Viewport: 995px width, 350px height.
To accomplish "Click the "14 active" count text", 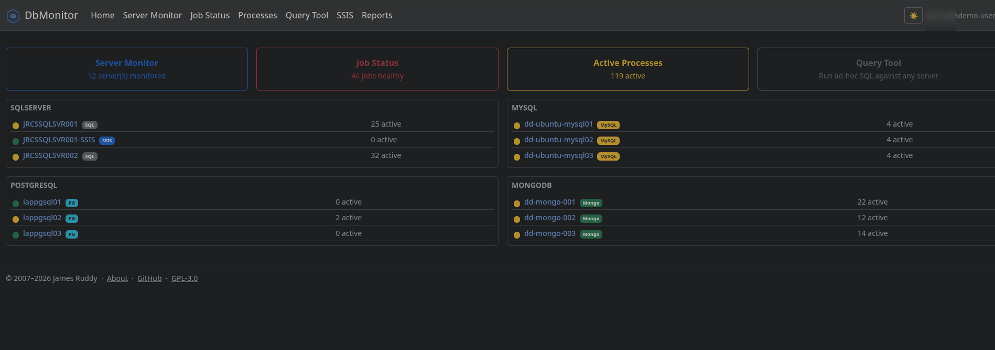I will point(872,234).
